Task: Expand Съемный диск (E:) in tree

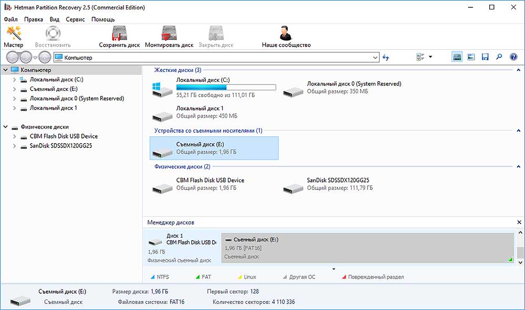Action: (x=14, y=89)
